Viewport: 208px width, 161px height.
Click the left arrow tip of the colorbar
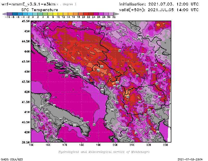point(4,14)
